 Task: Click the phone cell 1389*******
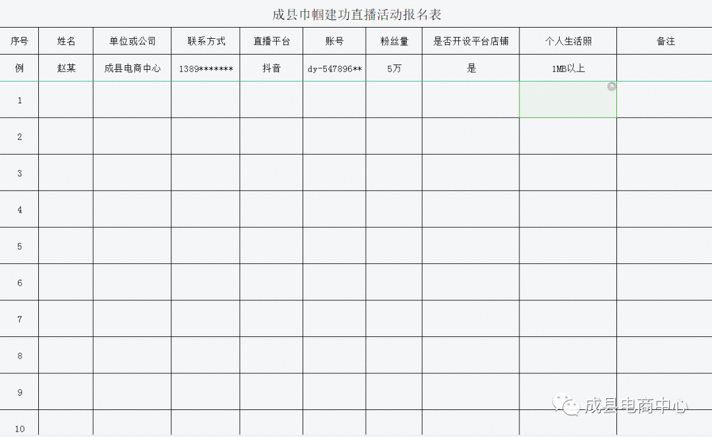tap(206, 68)
